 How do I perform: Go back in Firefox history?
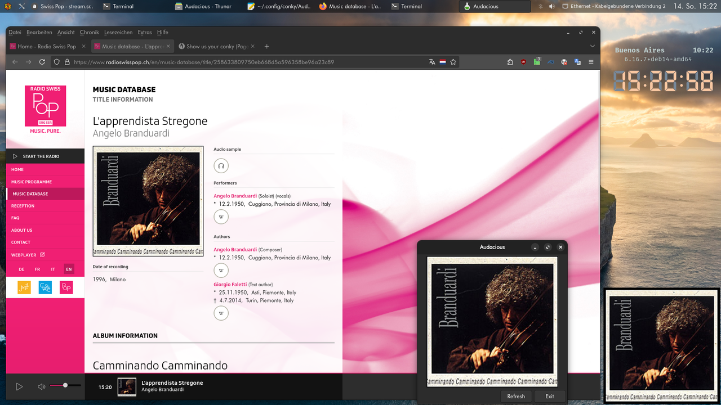click(15, 62)
